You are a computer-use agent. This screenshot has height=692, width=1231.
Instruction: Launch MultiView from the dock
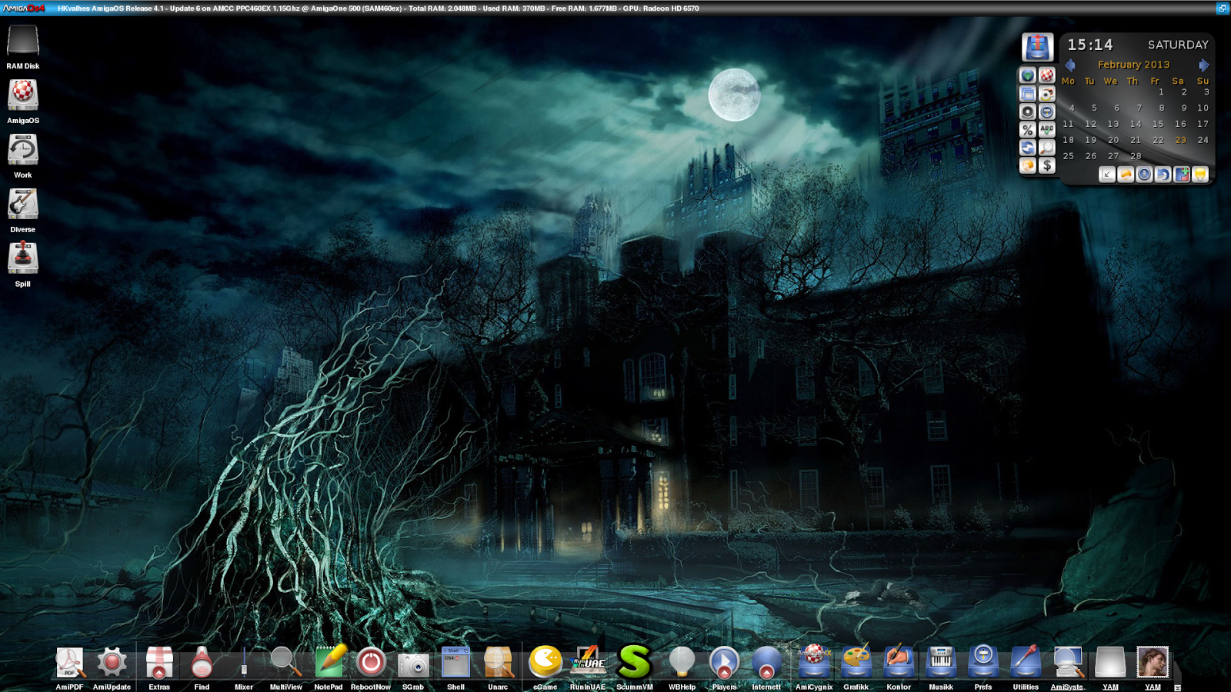285,662
